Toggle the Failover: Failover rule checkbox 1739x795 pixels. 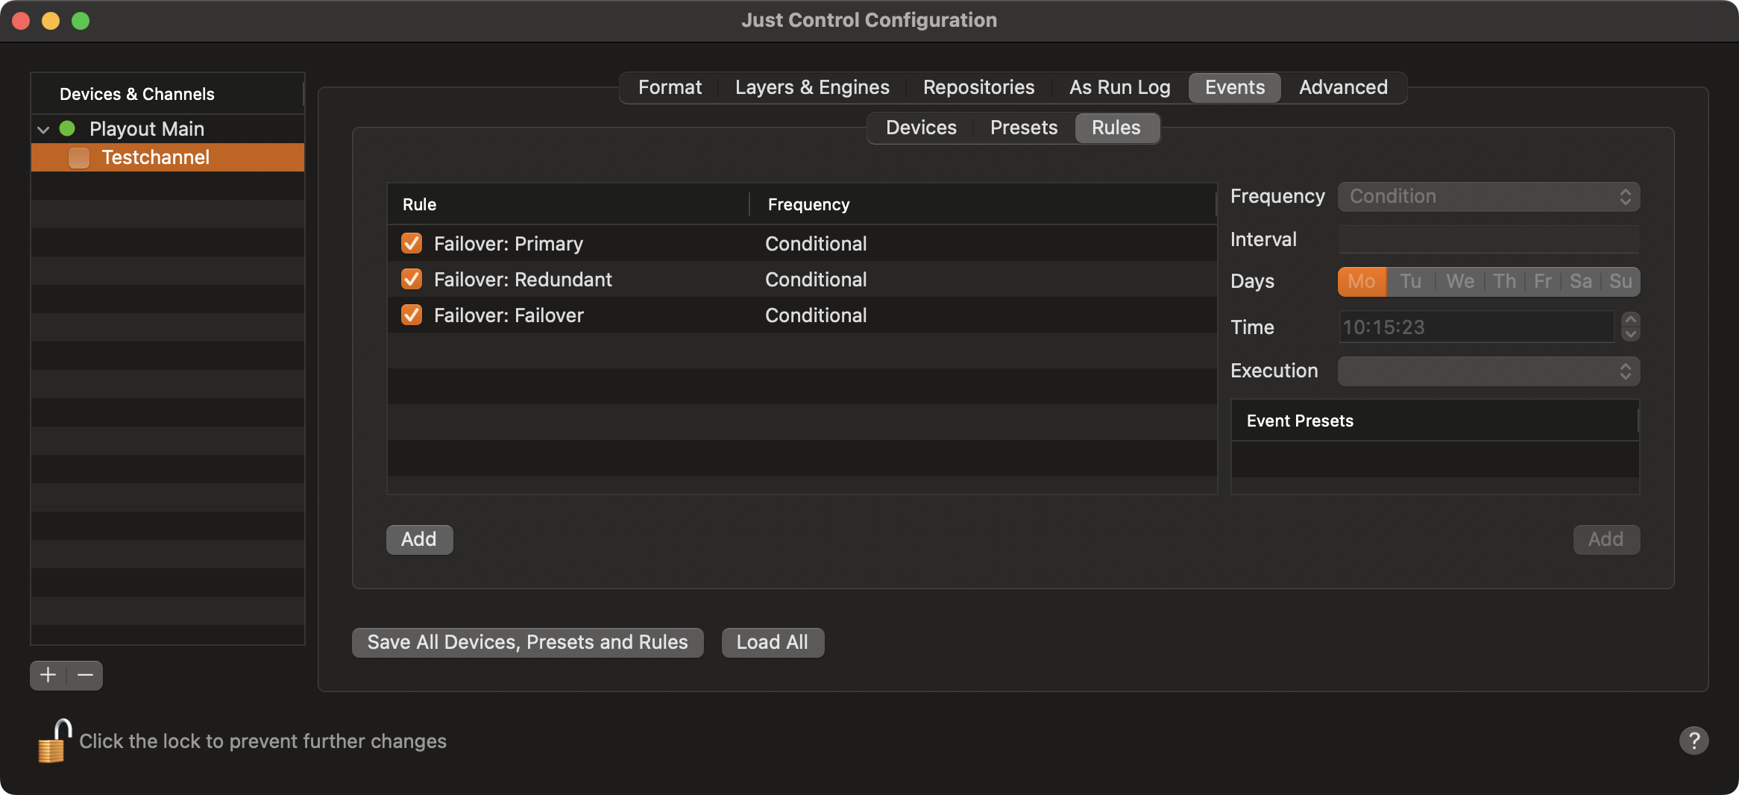412,315
